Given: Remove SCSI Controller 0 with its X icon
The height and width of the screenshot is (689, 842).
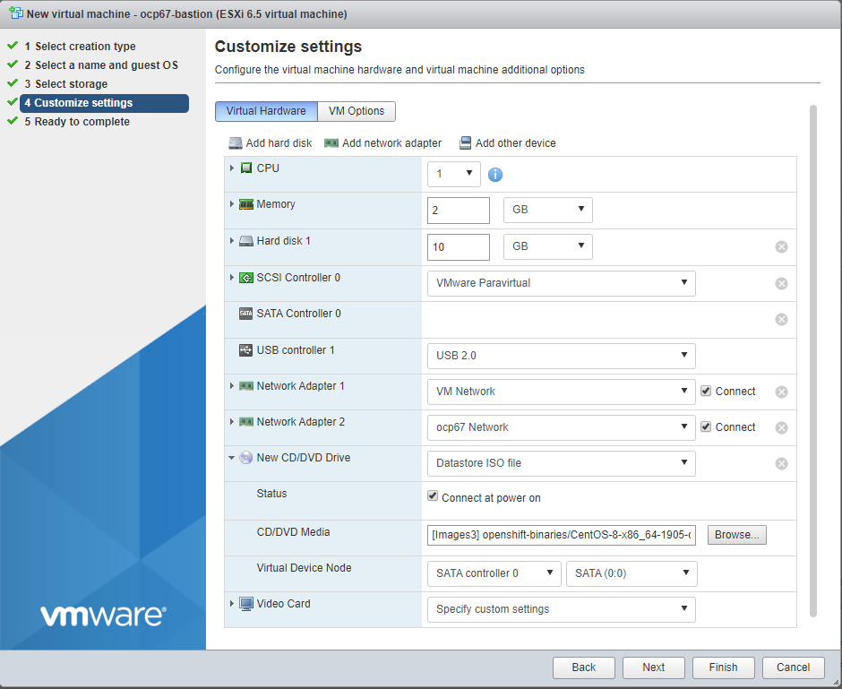Looking at the screenshot, I should click(781, 283).
